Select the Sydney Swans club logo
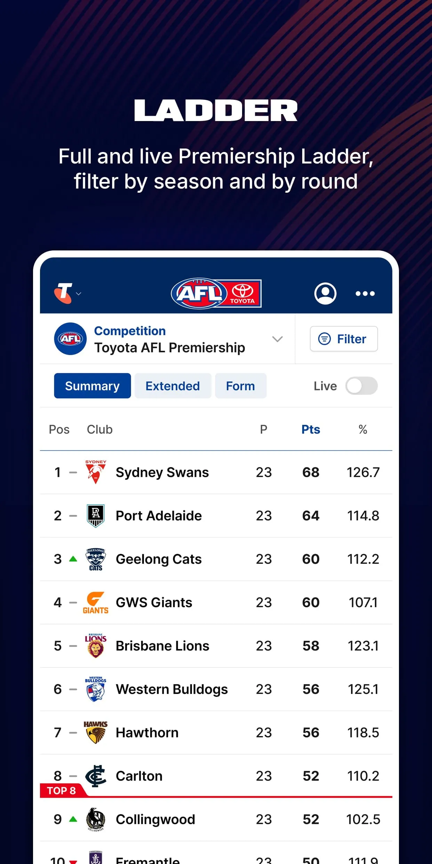Screen dimensions: 432x864 coord(96,472)
